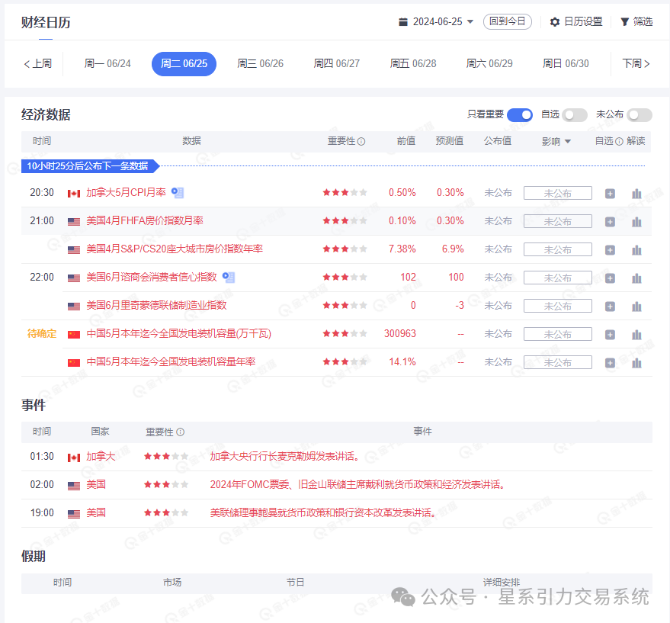Open chart for 中国5月发电装机容量(万千瓦)
This screenshot has height=623, width=670.
636,334
